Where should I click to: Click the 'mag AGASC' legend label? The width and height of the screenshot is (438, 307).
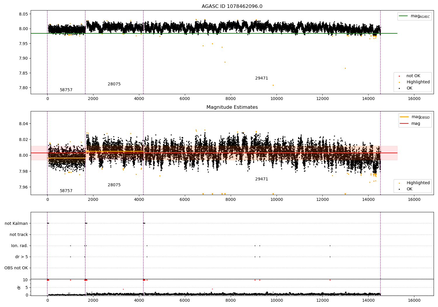[420, 16]
